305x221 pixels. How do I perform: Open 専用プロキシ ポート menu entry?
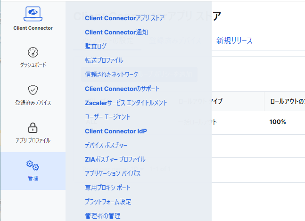(107, 188)
